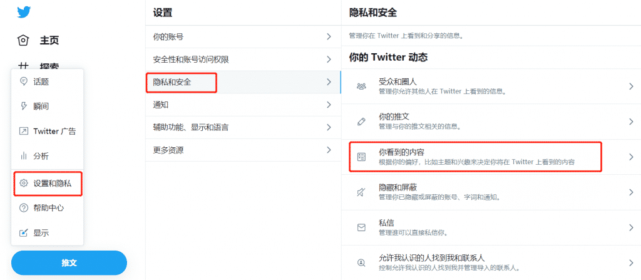The height and width of the screenshot is (280, 641).
Task: Open 设置和隐私 menu entry
Action: (48, 184)
